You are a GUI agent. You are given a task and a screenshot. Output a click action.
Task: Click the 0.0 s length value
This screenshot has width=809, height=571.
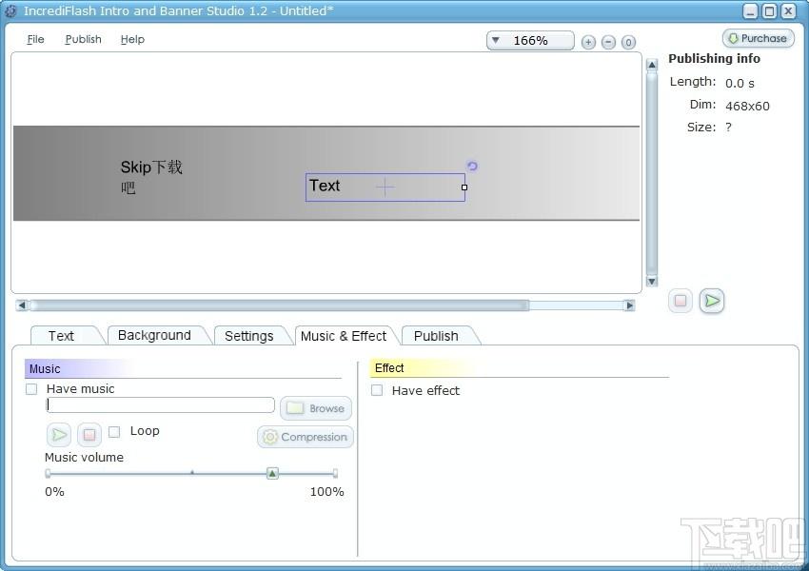tap(740, 84)
